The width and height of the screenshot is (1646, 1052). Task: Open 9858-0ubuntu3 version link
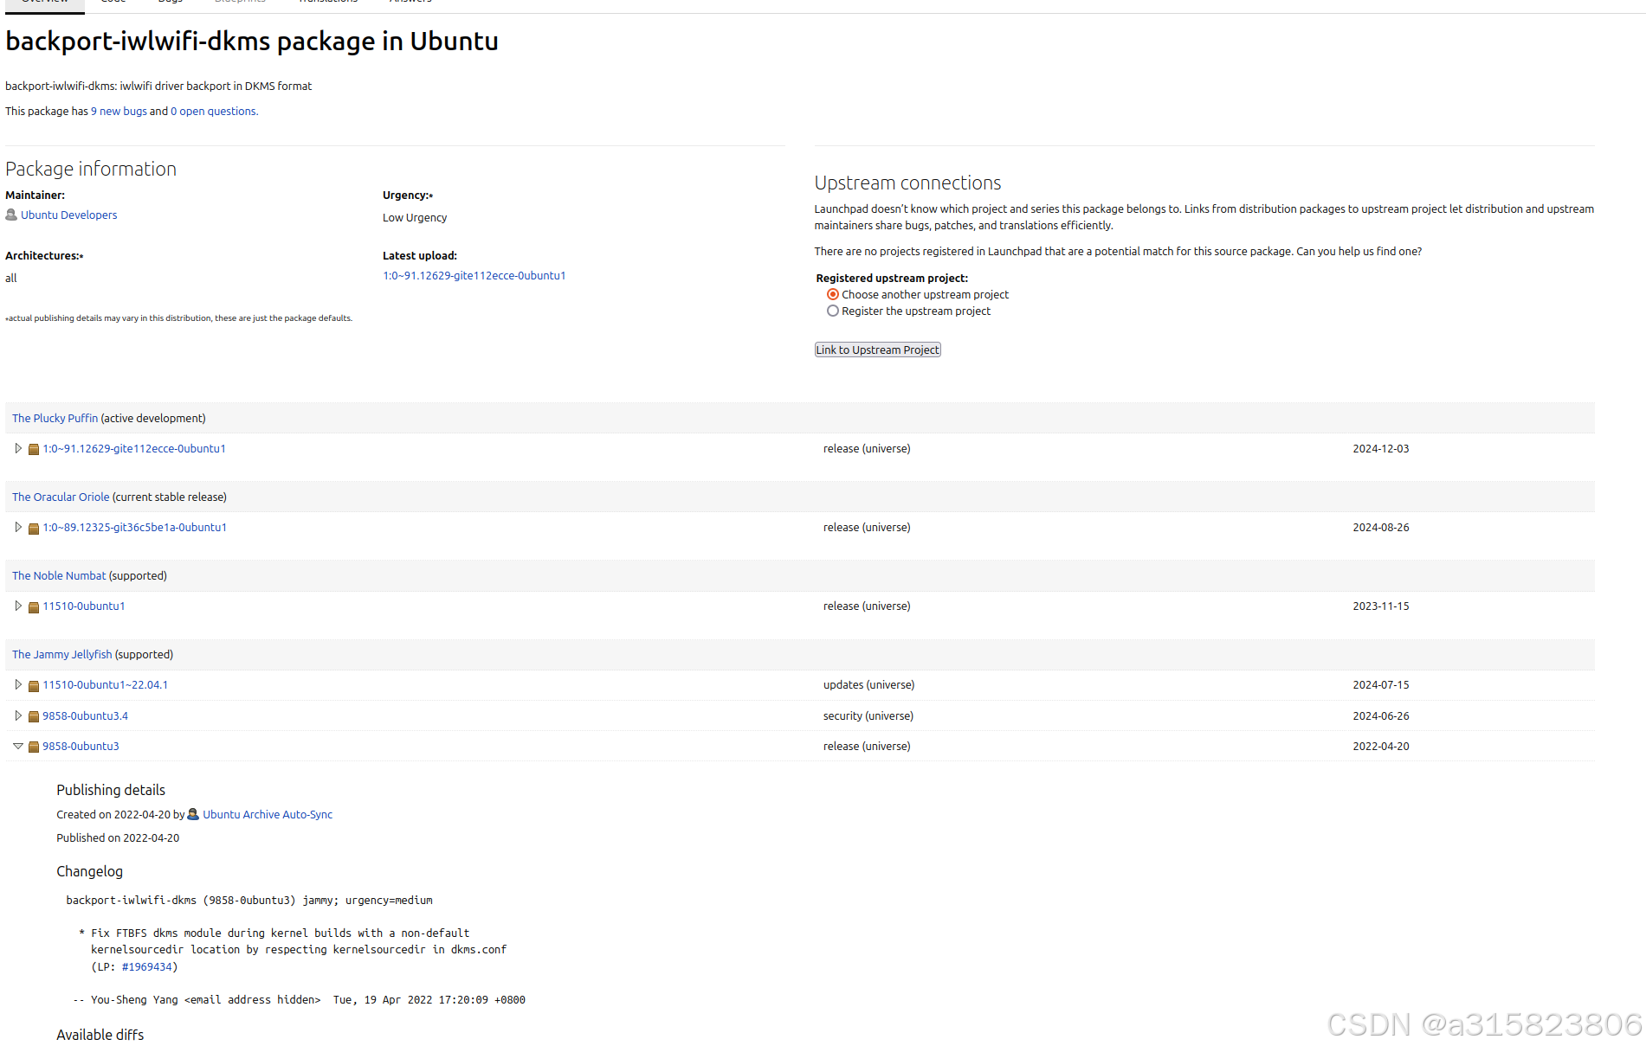81,746
